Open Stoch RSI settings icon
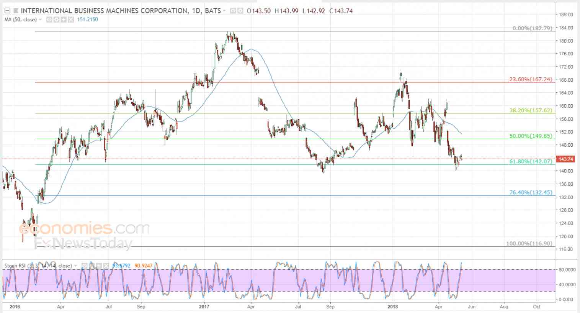The image size is (580, 313). tap(92, 265)
